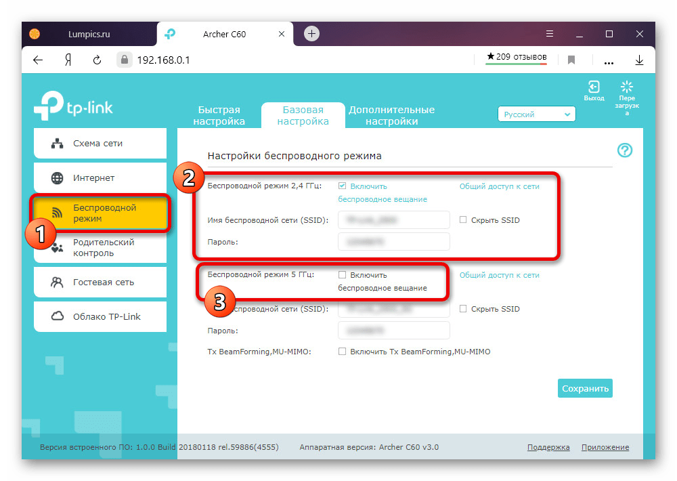This screenshot has width=677, height=481.
Task: Open a new browser tab with the plus icon
Action: [311, 33]
